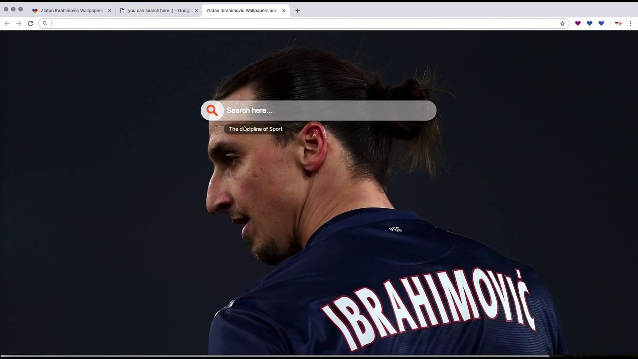The height and width of the screenshot is (359, 638).
Task: Open the Chrome three-dot menu
Action: [x=630, y=23]
